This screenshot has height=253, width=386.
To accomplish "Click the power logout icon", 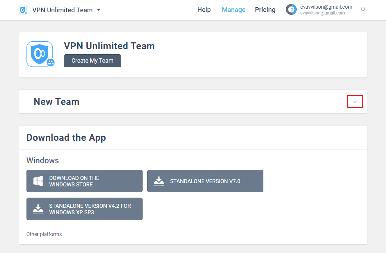I will pyautogui.click(x=363, y=9).
